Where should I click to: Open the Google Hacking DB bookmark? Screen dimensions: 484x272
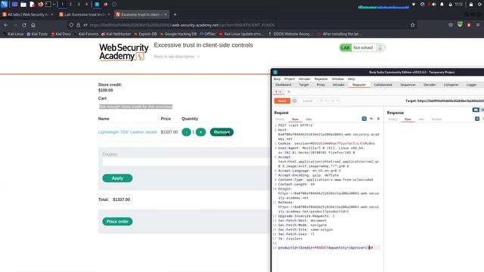point(178,34)
